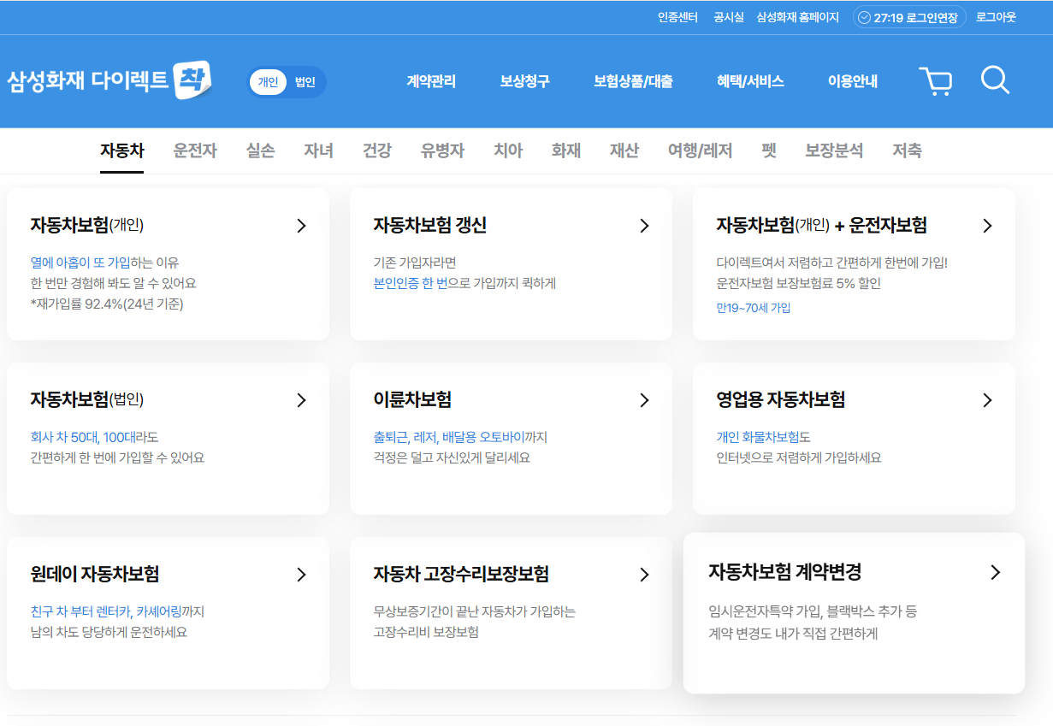Open 이륜차보험 card arrow
The height and width of the screenshot is (726, 1053).
644,400
